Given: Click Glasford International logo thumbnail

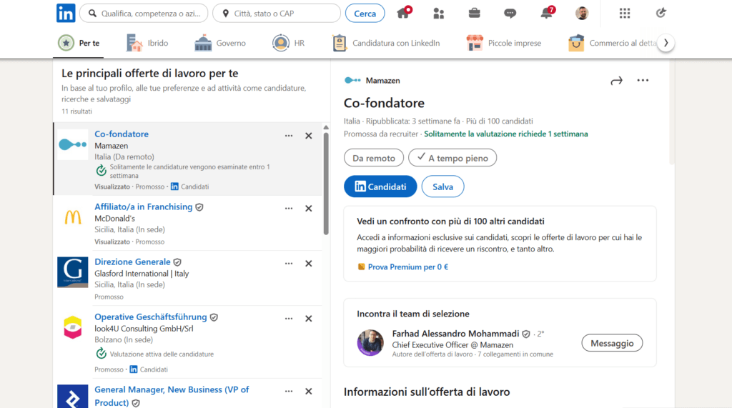Looking at the screenshot, I should point(72,272).
